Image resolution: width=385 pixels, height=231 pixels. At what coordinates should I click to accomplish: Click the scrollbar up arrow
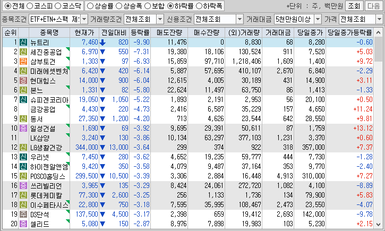pos(379,32)
